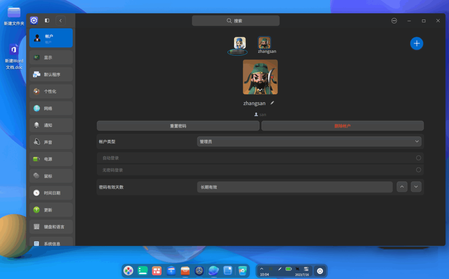Open the 帐户类型 dropdown showing 管理员

(309, 142)
